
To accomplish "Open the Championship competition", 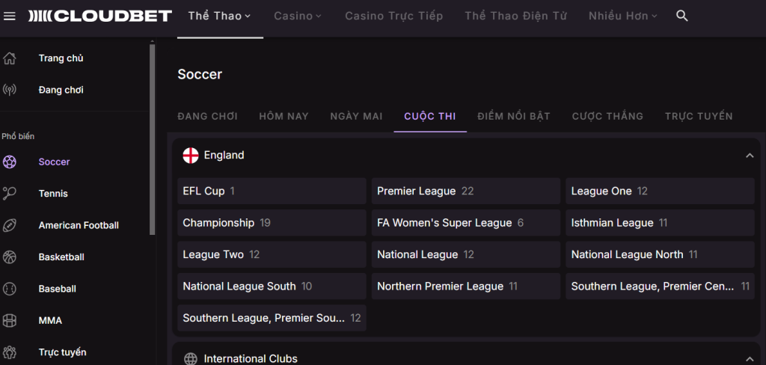I will pos(272,223).
